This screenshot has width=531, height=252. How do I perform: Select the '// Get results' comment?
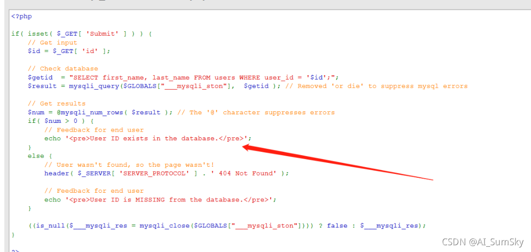56,104
